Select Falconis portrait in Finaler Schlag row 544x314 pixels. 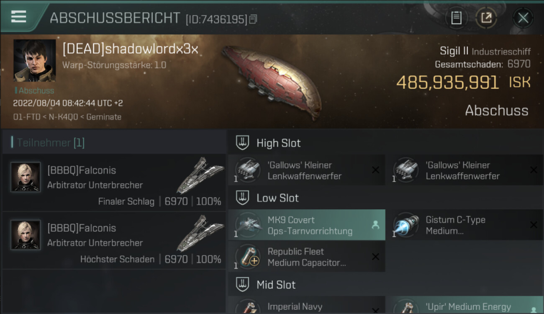pyautogui.click(x=26, y=177)
